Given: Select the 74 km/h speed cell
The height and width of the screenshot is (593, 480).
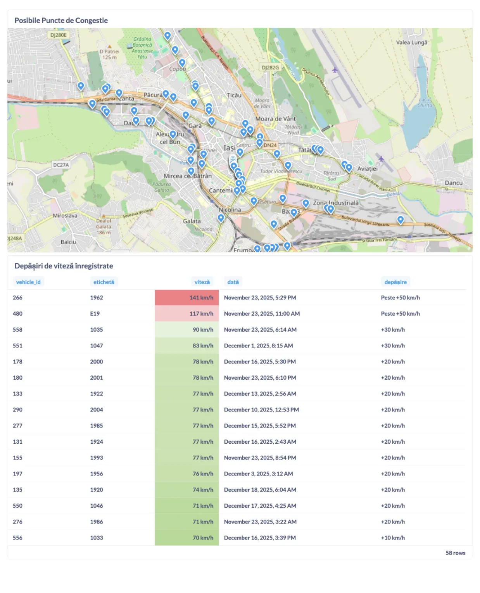Looking at the screenshot, I should click(187, 490).
